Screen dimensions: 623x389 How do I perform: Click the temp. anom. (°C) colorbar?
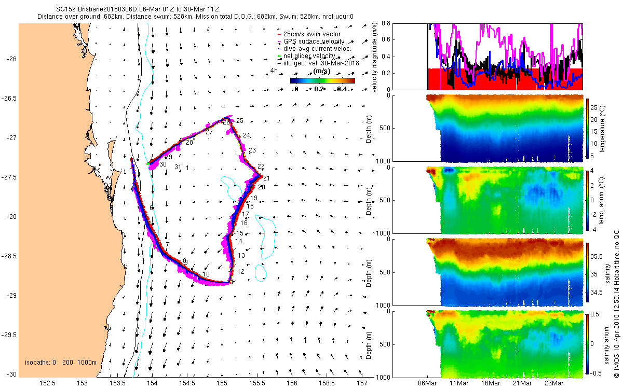pyautogui.click(x=588, y=200)
